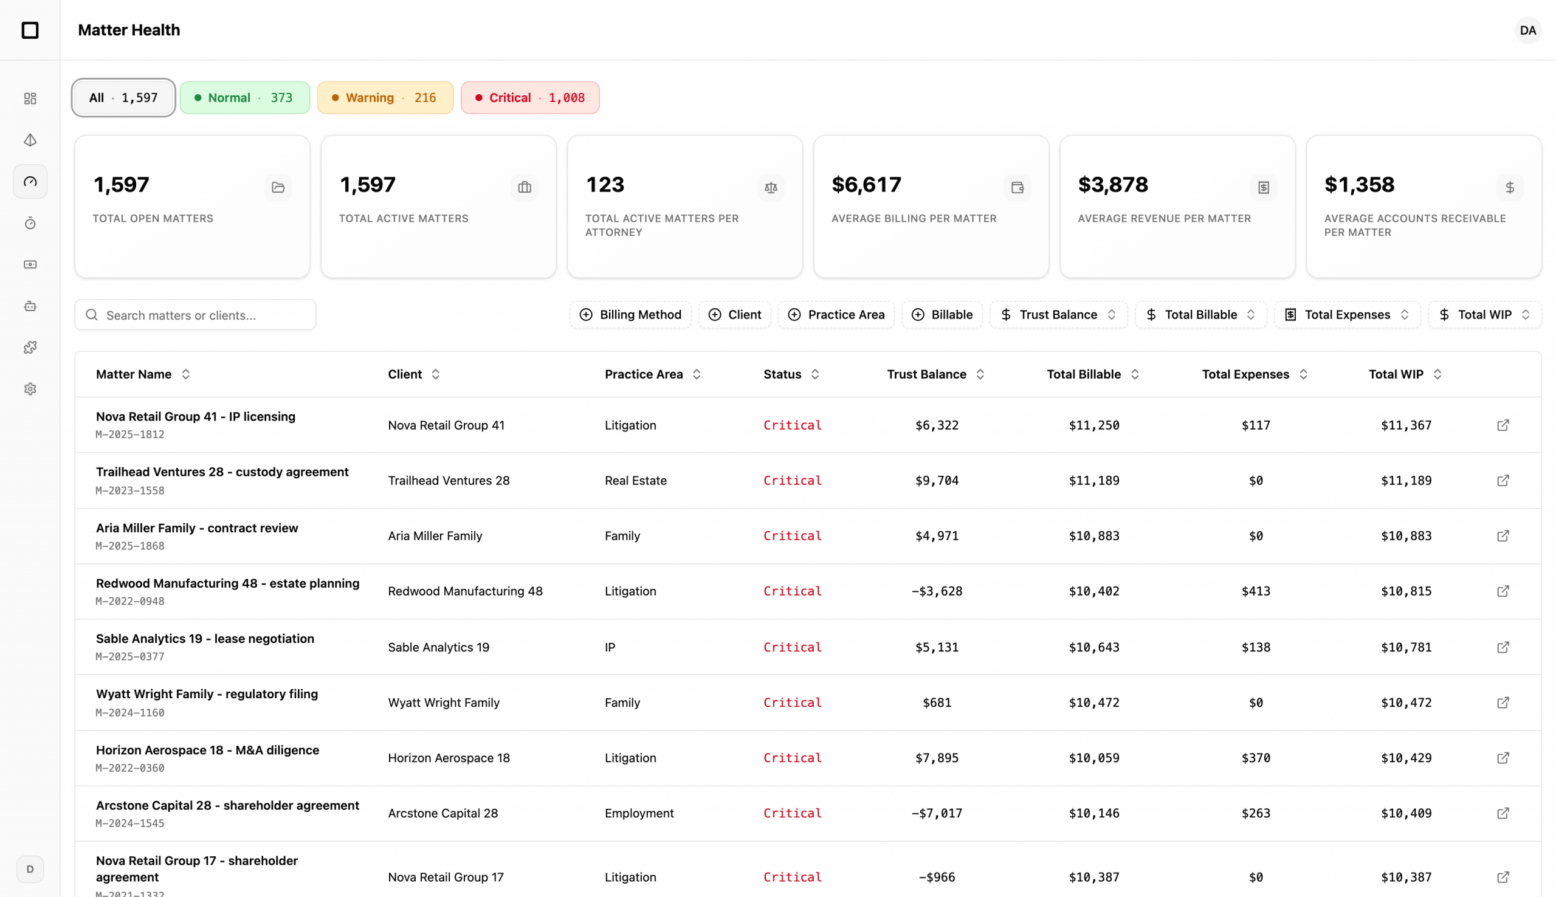
Task: Open the banknote billing sidebar icon
Action: 30,264
